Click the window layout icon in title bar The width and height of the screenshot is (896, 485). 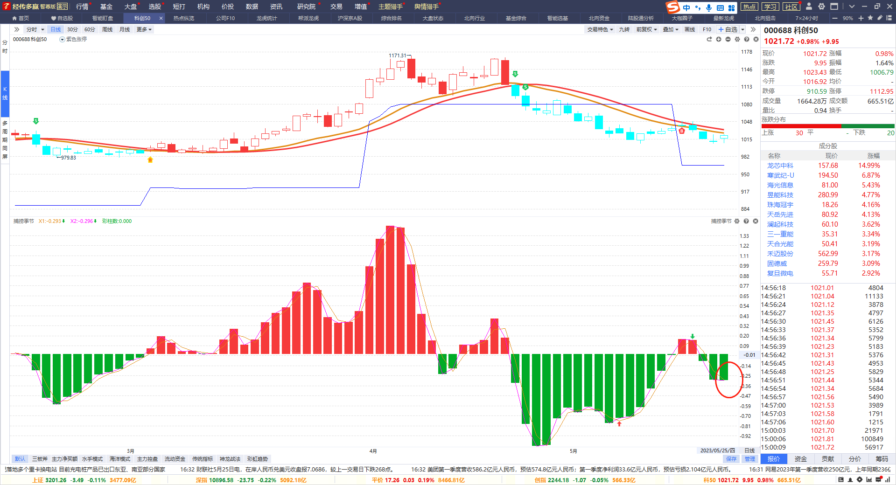coord(834,7)
